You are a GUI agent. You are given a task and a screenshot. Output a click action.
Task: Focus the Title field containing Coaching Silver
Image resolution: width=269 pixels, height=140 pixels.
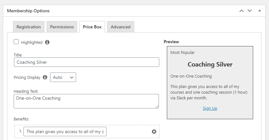coord(86,62)
